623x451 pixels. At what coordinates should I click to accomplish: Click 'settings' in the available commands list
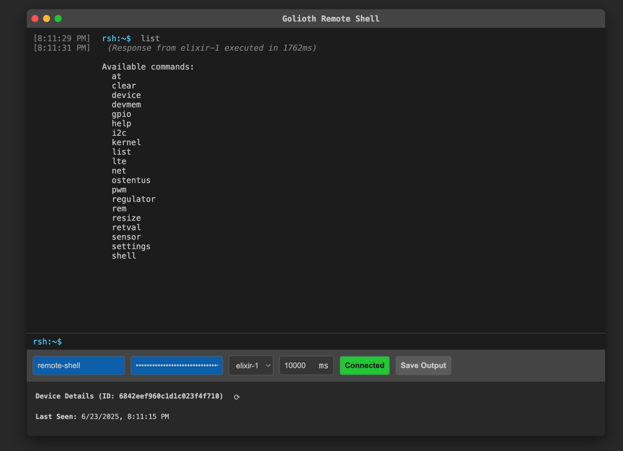pyautogui.click(x=131, y=246)
